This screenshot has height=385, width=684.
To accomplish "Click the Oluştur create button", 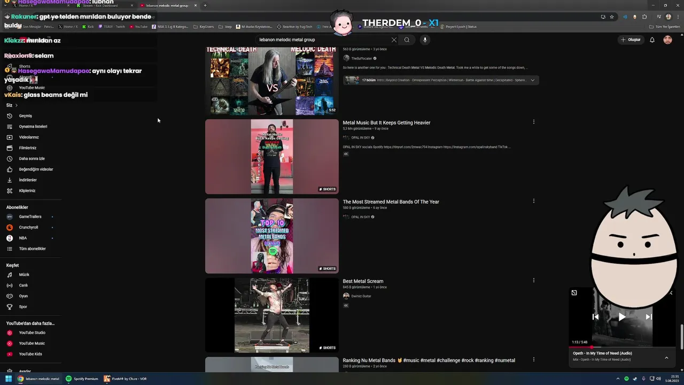I will pos(631,40).
